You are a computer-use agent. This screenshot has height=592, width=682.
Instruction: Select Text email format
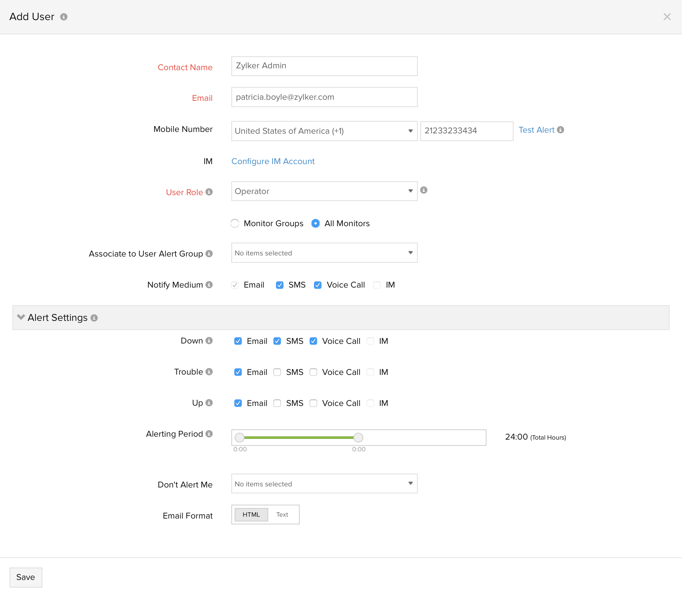point(282,515)
